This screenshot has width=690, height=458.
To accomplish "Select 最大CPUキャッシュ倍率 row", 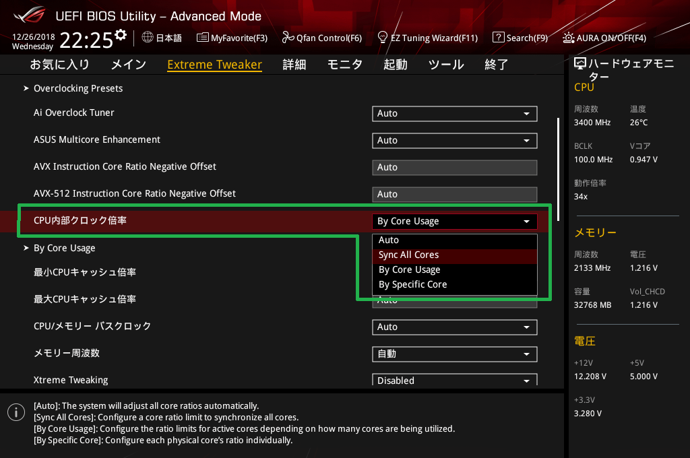I will pyautogui.click(x=84, y=299).
